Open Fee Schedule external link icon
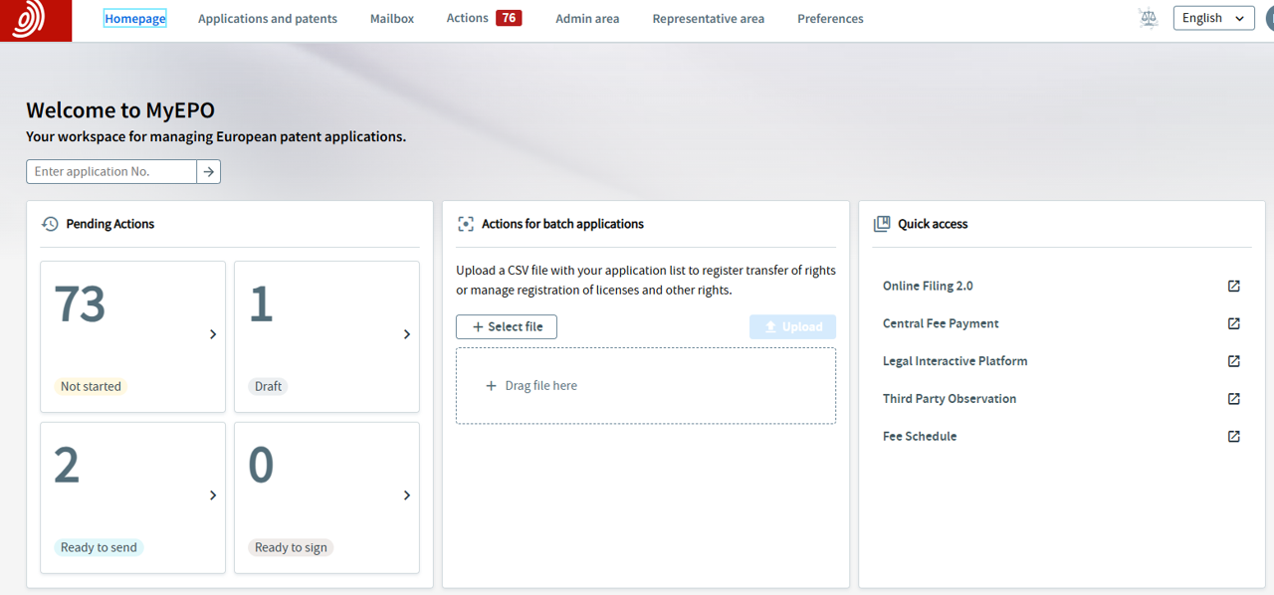The height and width of the screenshot is (595, 1274). (1233, 437)
